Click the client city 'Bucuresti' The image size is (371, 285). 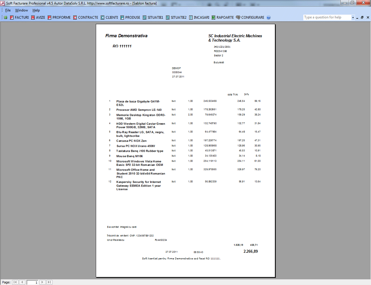click(219, 62)
